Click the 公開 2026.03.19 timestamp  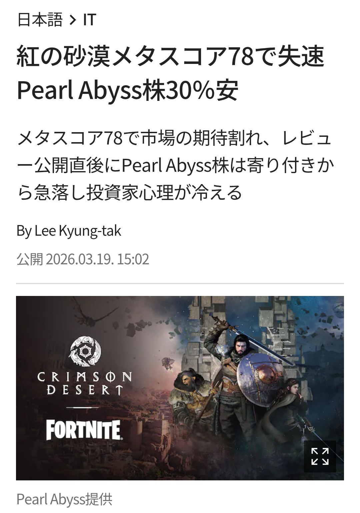click(83, 259)
